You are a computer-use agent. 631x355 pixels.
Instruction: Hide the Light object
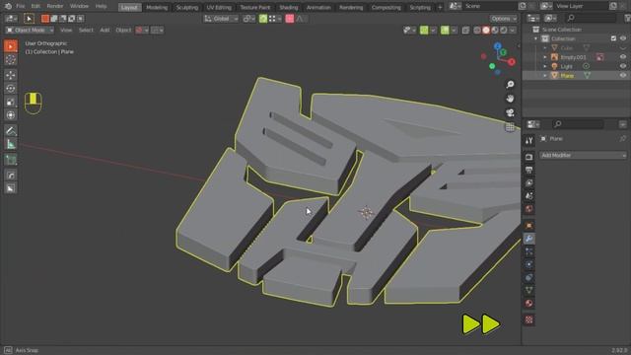(x=623, y=66)
